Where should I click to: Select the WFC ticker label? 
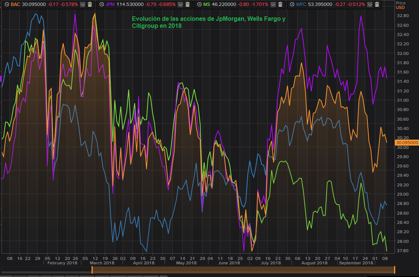click(x=301, y=4)
